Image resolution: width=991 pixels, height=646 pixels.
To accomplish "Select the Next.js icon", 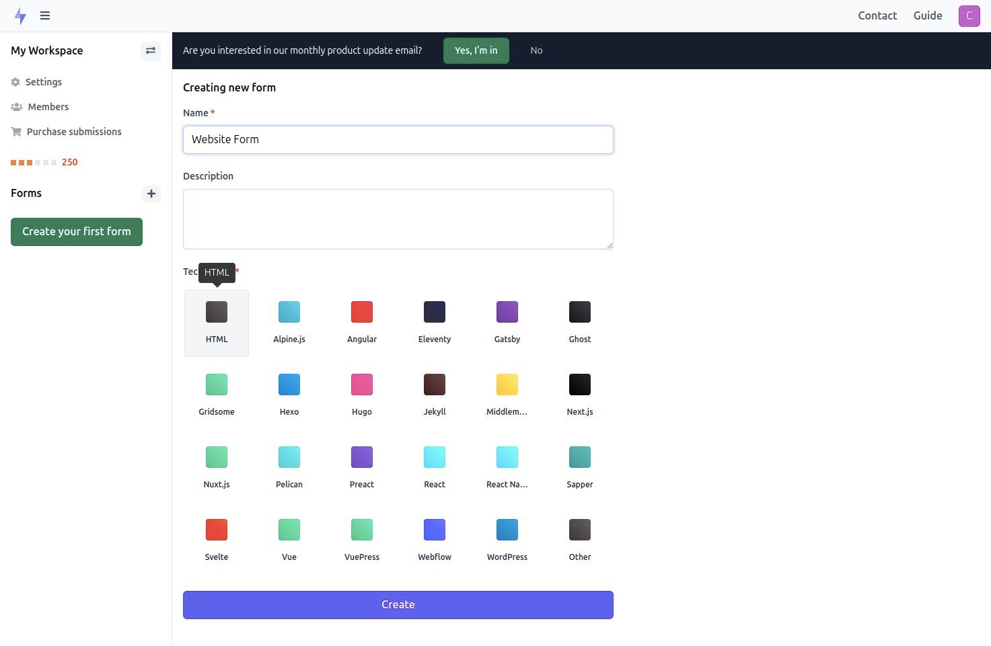I will point(579,384).
